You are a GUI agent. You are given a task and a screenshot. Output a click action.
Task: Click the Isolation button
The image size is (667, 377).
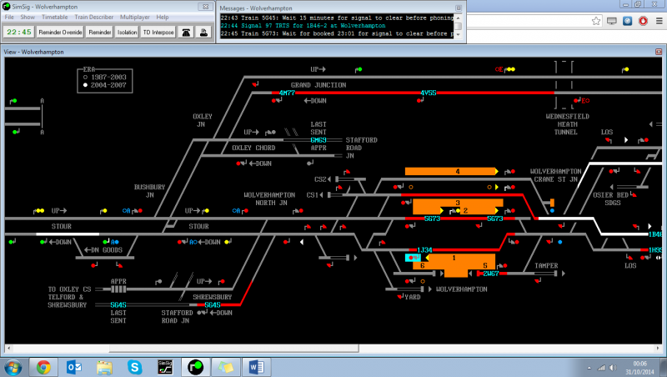(128, 33)
